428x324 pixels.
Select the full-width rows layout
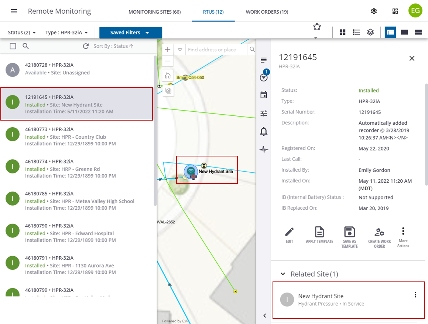pos(418,32)
